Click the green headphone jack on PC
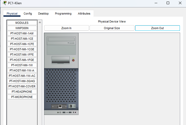Image resolution: width=186 pixels, height=125 pixels. (x=58, y=112)
